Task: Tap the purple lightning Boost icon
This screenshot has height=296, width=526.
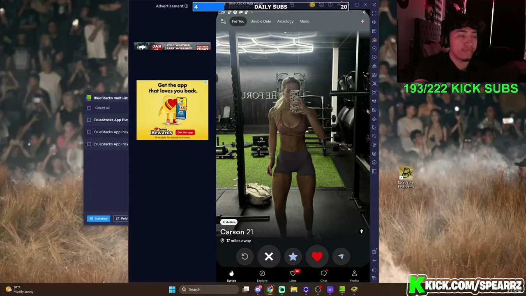Action: click(362, 21)
